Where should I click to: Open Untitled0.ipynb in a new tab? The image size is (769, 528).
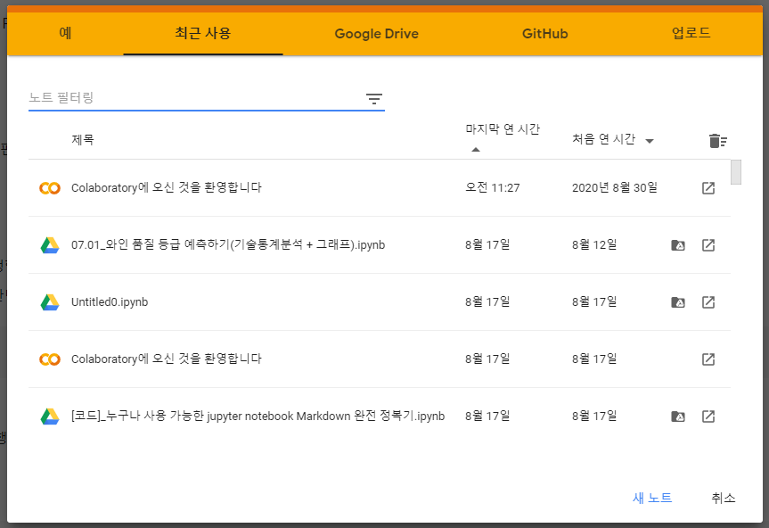(708, 301)
